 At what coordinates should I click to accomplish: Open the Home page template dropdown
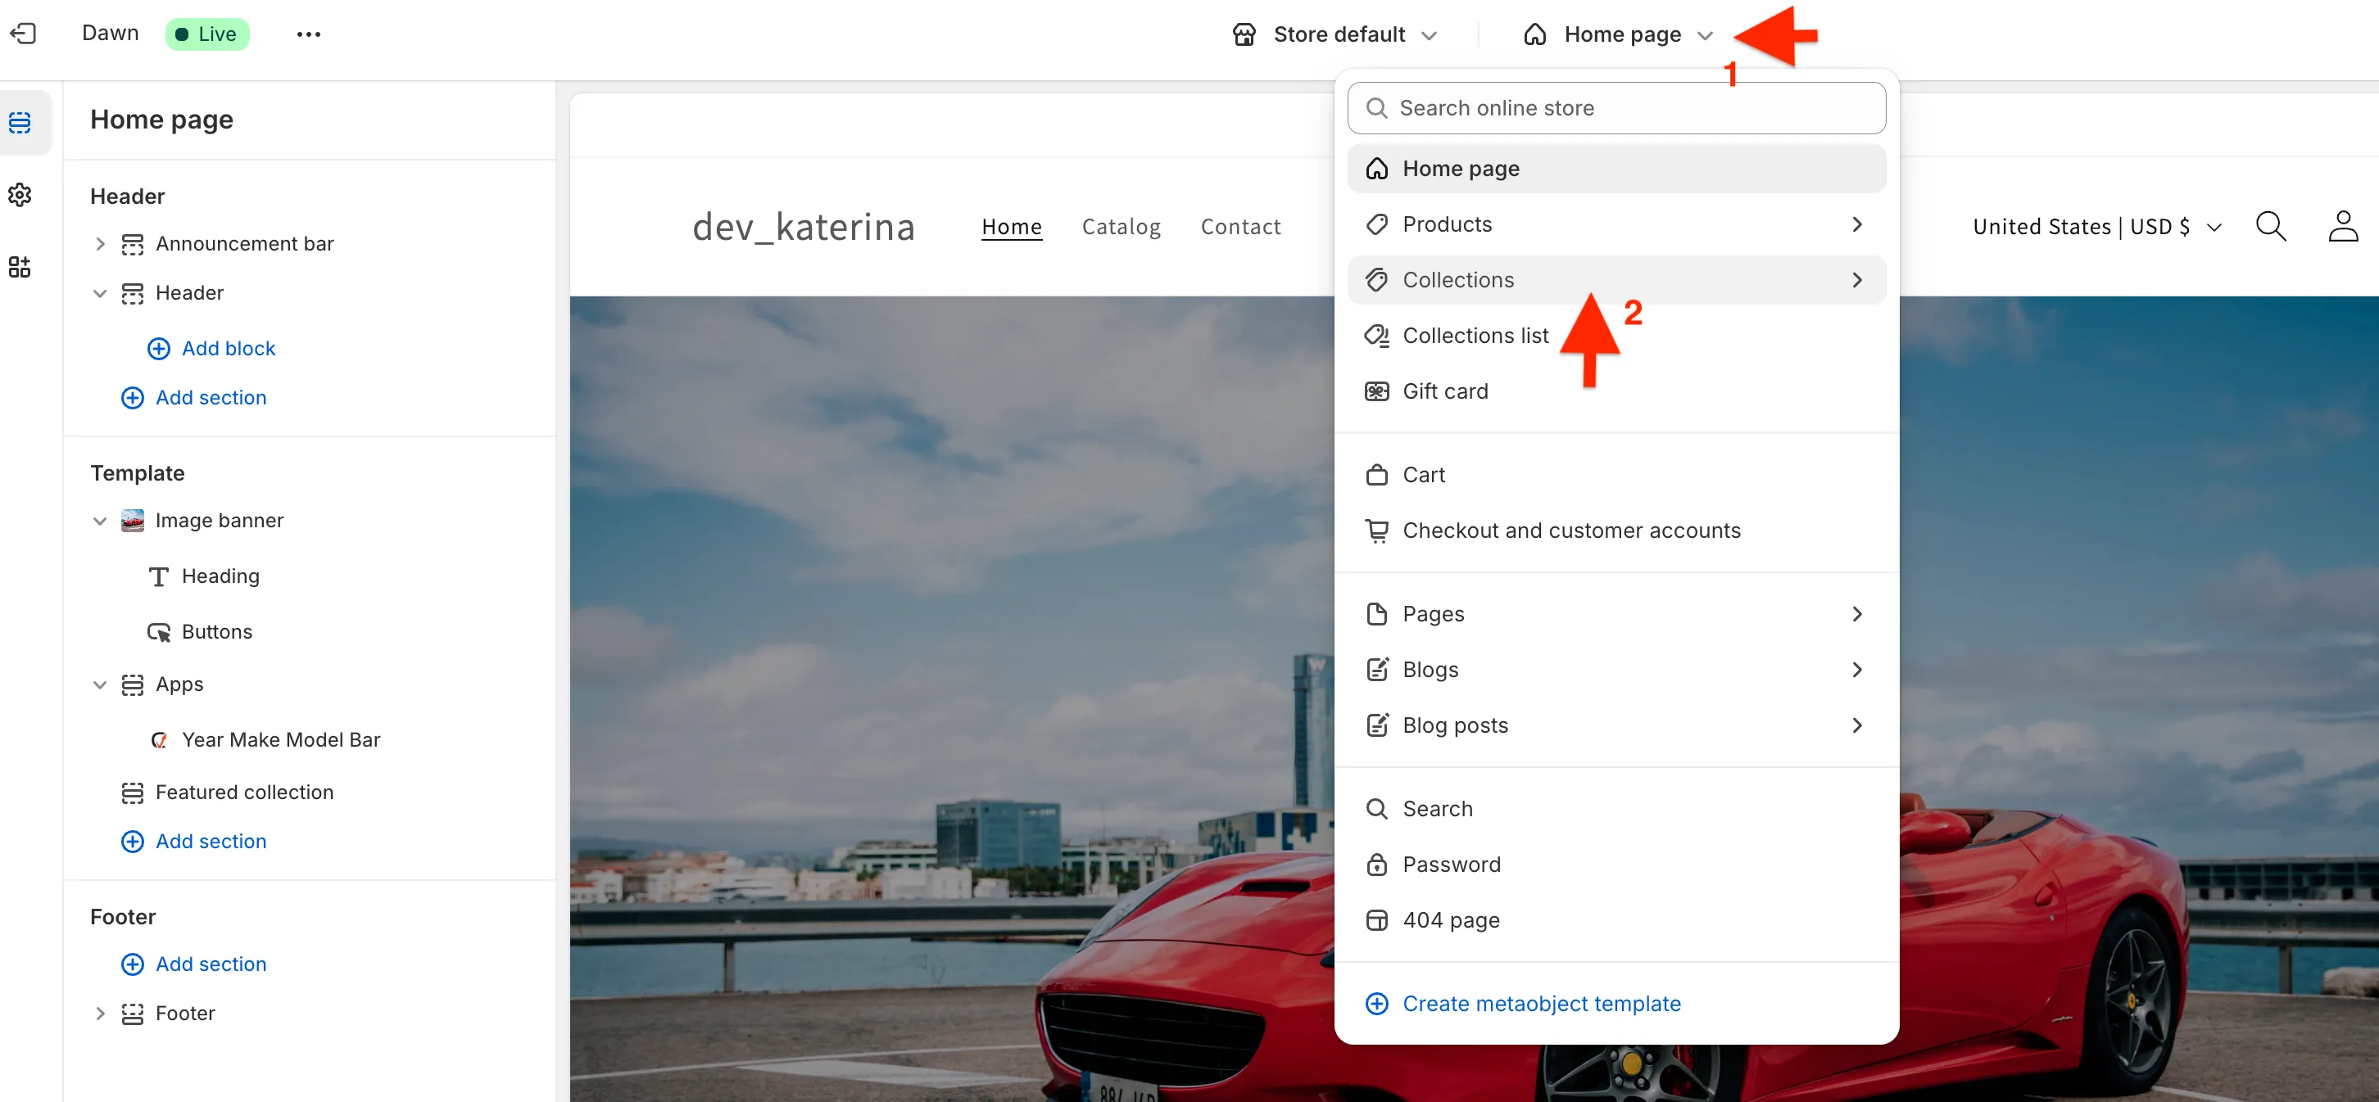(1620, 34)
